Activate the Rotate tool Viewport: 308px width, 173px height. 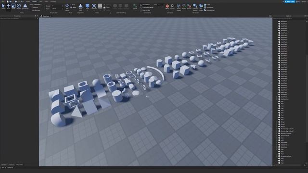tap(19, 6)
